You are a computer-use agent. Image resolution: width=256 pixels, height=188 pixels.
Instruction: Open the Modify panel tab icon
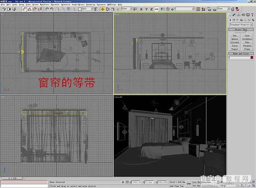234,15
